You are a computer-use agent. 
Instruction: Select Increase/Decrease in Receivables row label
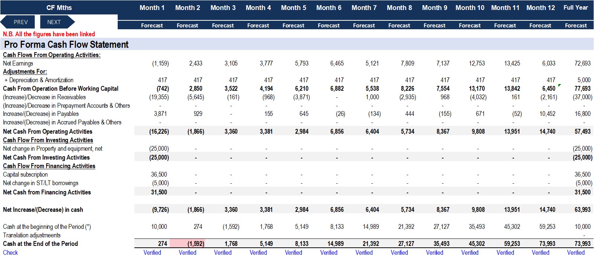tap(44, 97)
